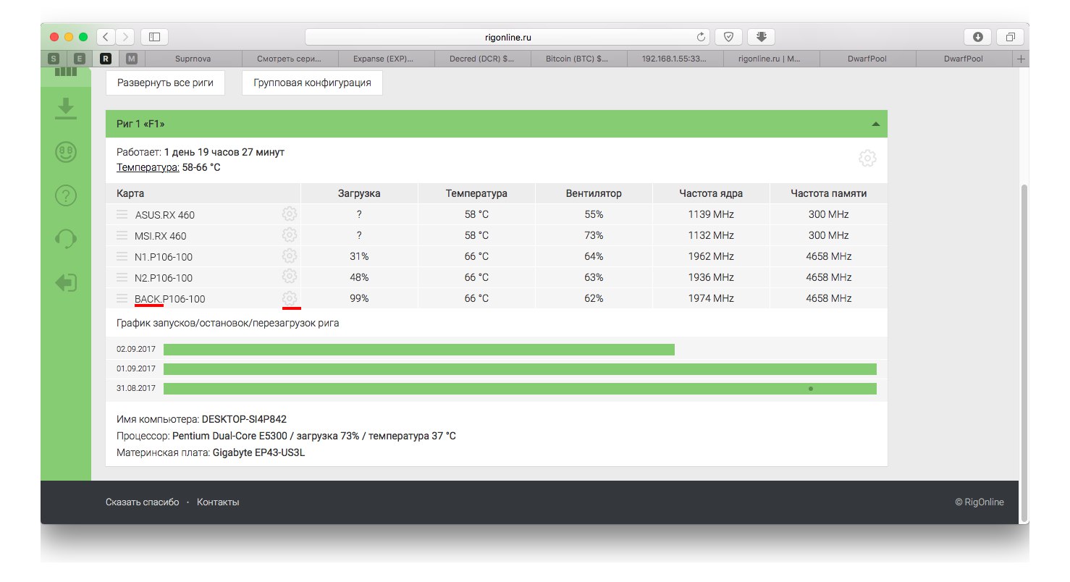Open Контакты footer link
The height and width of the screenshot is (582, 1070).
tap(218, 502)
